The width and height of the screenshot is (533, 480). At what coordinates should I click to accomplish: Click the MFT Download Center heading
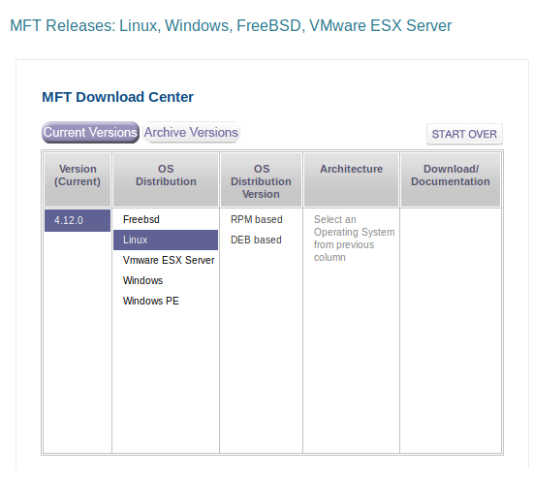click(117, 97)
